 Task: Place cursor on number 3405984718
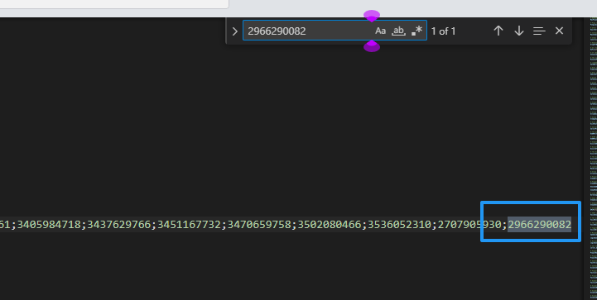point(49,225)
